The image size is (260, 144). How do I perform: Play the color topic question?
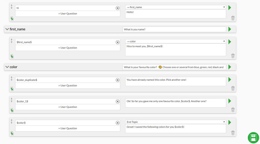point(230,67)
